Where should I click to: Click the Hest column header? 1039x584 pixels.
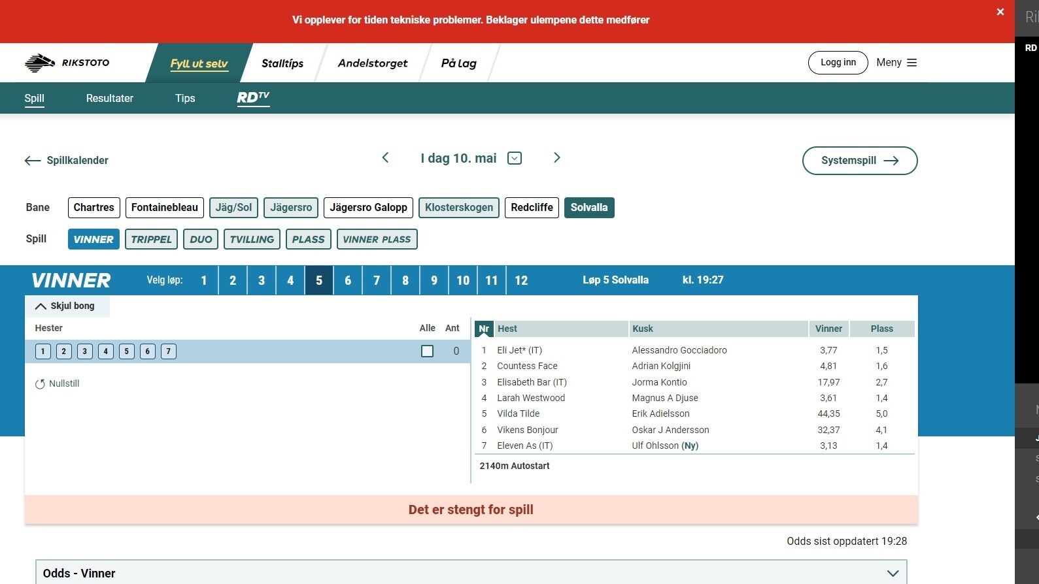tap(561, 329)
